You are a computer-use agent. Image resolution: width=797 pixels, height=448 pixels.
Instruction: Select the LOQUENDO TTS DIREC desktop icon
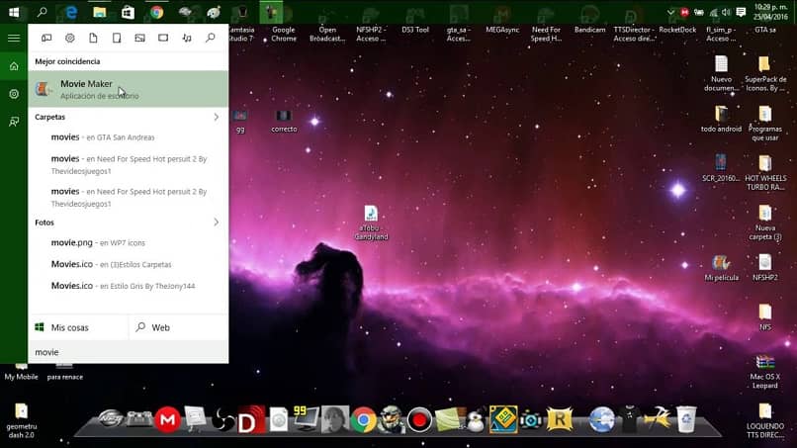click(765, 420)
